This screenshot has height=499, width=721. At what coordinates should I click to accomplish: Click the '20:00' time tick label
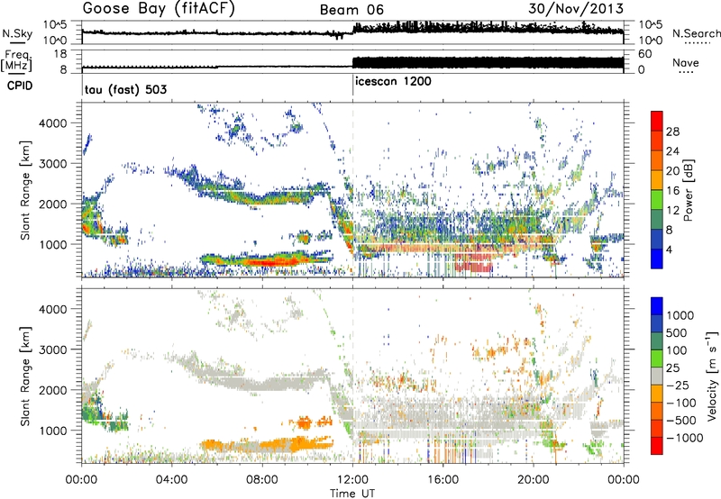pos(534,480)
